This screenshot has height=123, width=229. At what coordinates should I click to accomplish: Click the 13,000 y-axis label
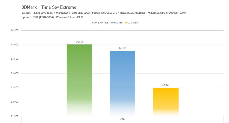(x=14, y=73)
